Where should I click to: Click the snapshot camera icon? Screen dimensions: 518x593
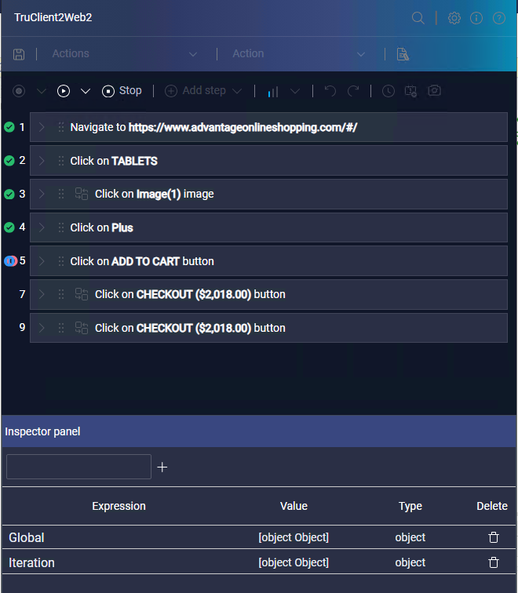[434, 91]
